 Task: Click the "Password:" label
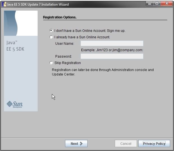(x=63, y=56)
